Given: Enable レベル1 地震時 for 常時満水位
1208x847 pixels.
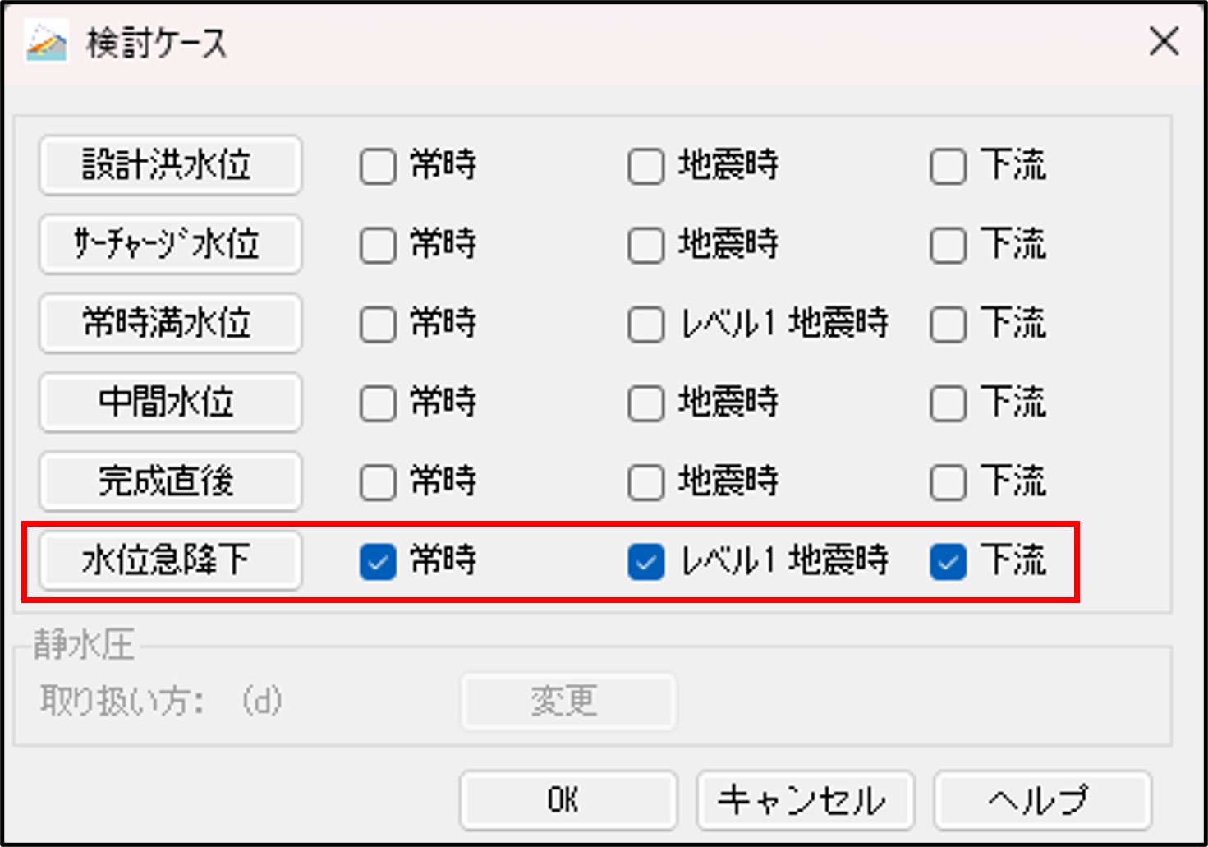Looking at the screenshot, I should [645, 325].
